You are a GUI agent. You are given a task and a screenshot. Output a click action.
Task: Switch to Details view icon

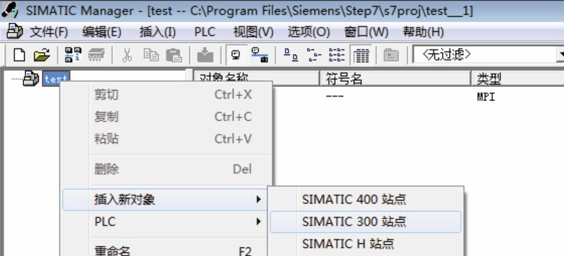click(x=361, y=55)
